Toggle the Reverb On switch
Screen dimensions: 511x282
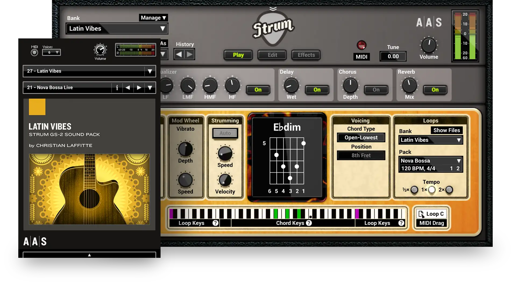coord(435,90)
